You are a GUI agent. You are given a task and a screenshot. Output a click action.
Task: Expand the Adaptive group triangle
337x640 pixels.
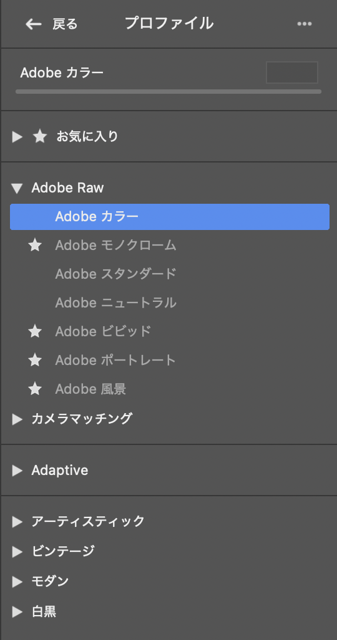[x=17, y=471]
